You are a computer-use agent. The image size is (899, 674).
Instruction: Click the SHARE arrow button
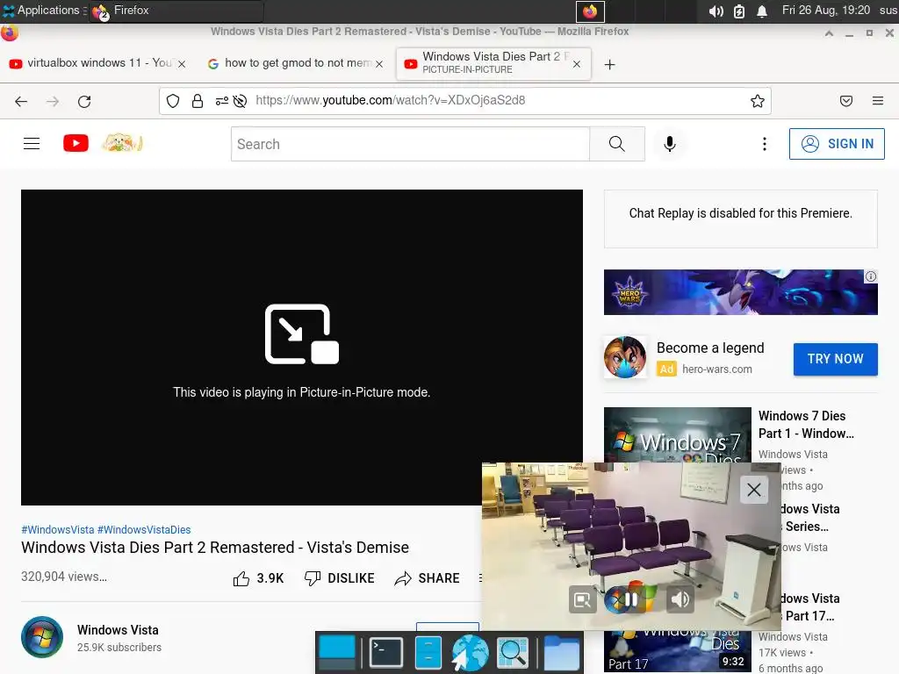click(x=428, y=578)
